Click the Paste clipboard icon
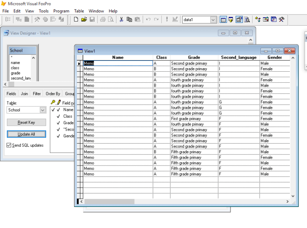The width and height of the screenshot is (307, 228). pos(137,20)
